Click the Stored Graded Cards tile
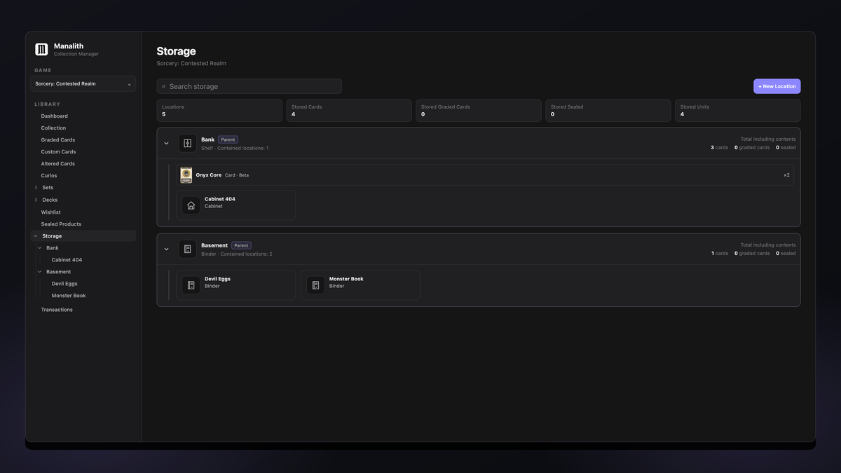 point(479,111)
